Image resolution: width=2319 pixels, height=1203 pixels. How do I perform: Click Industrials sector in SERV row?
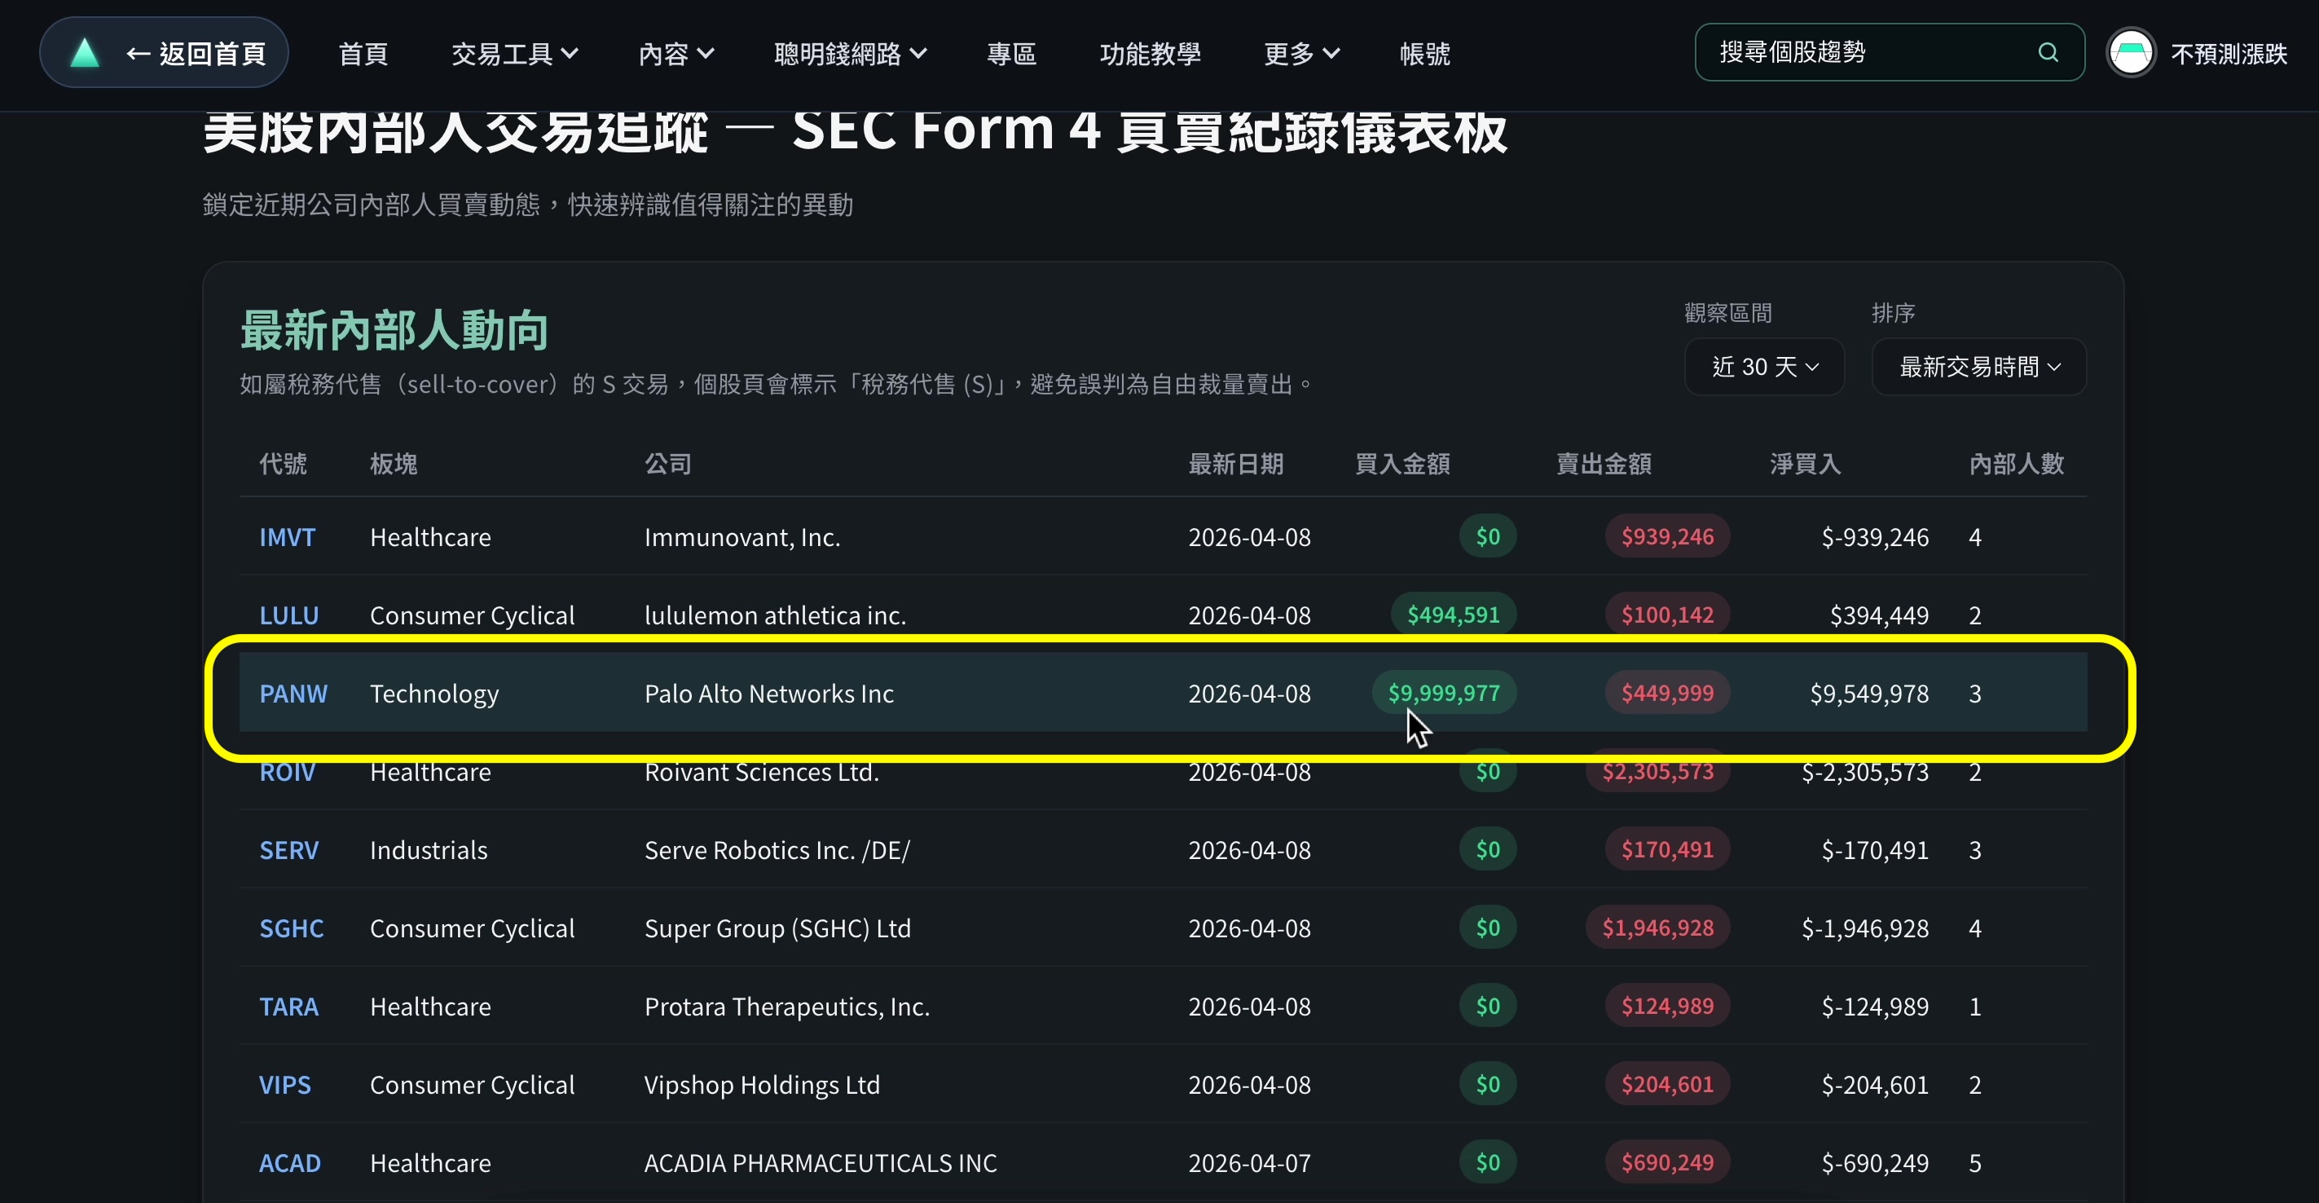429,850
